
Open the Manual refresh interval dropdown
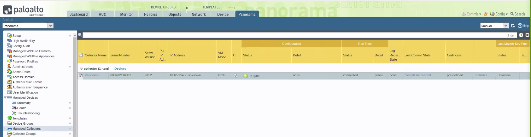coord(506,26)
